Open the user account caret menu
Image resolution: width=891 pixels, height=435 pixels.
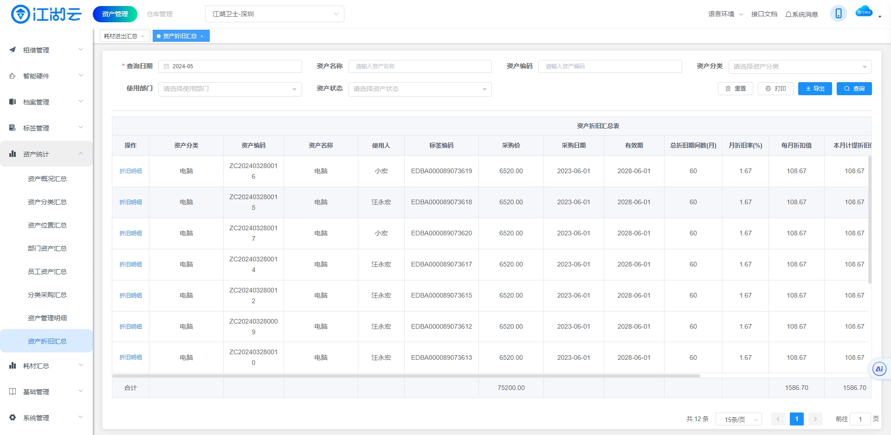(x=879, y=17)
